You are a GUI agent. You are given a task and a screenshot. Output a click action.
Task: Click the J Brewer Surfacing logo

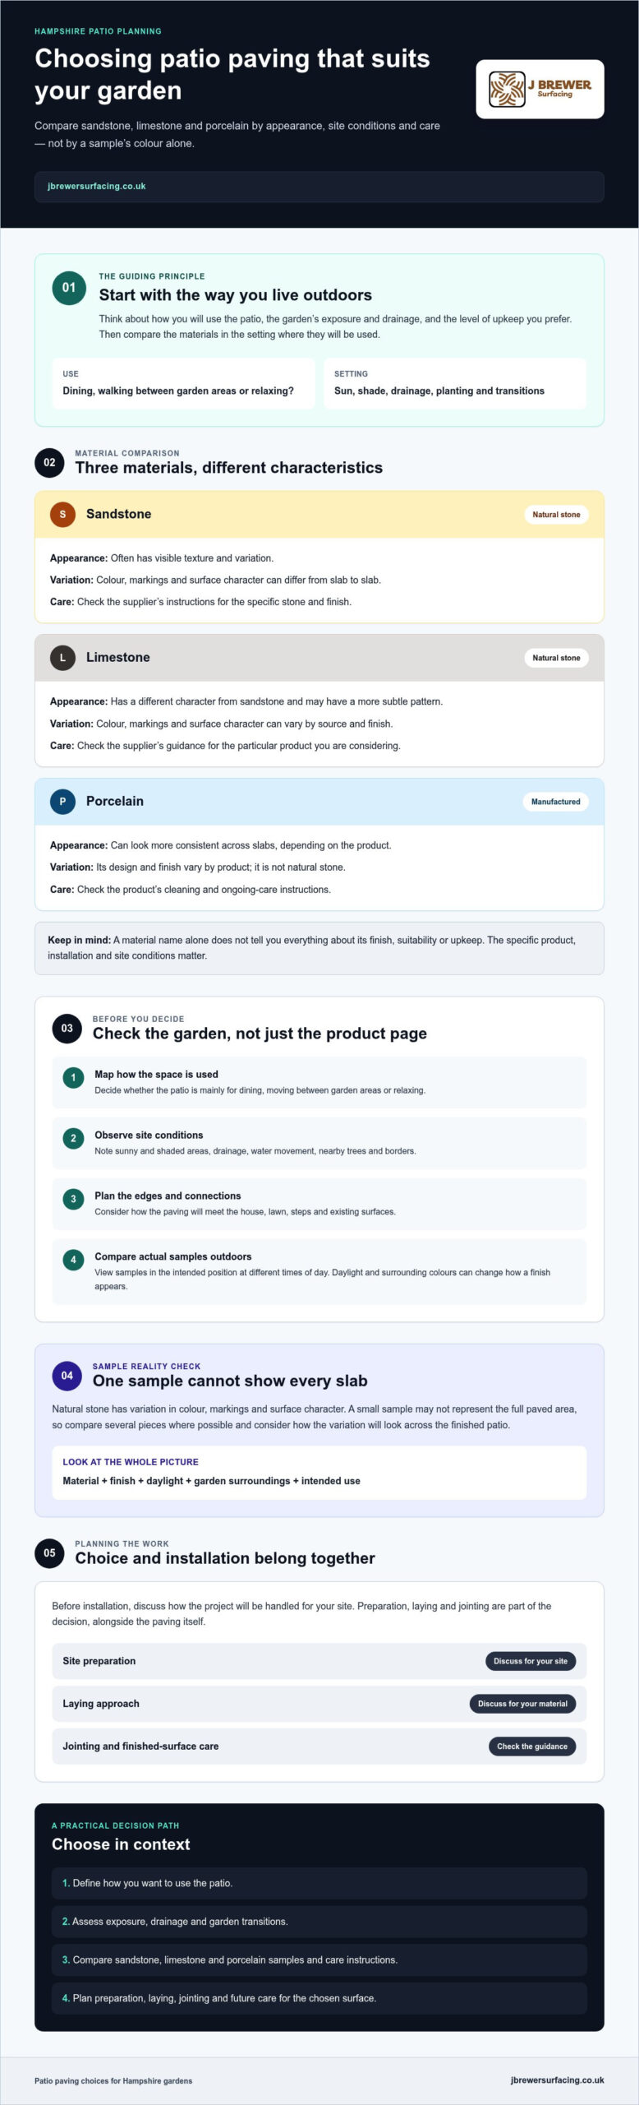540,89
